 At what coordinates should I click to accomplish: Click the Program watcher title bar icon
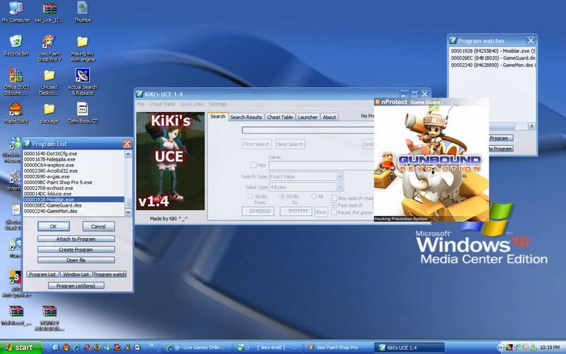[x=453, y=40]
